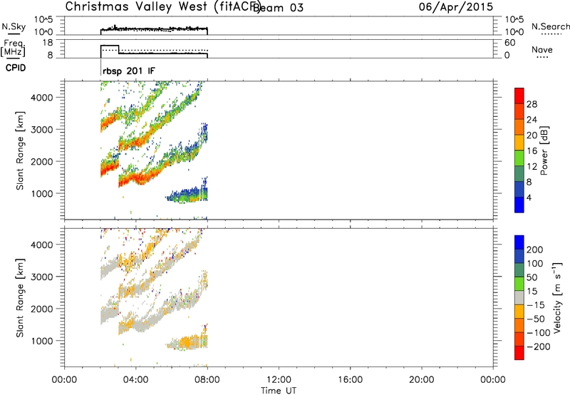570x395 pixels.
Task: Click the '28' power colorbar tick
Action: pos(532,104)
